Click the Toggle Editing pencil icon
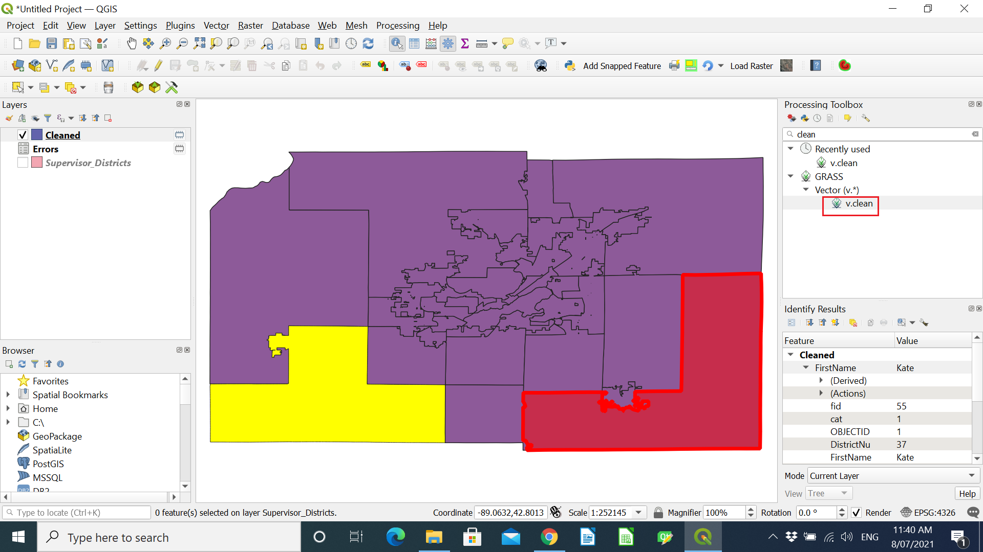This screenshot has height=552, width=983. (158, 65)
